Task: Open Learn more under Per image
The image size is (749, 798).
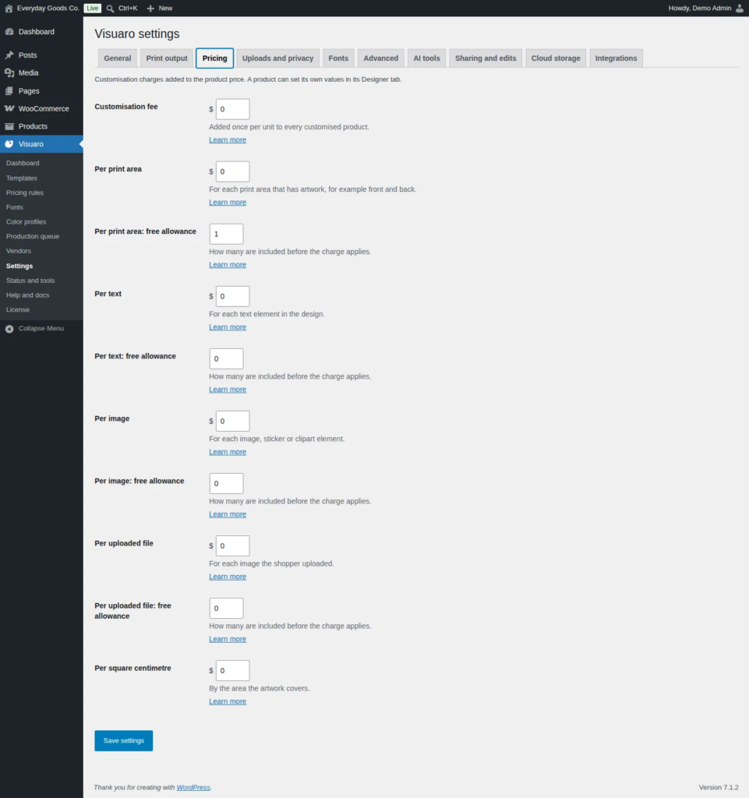Action: [228, 452]
